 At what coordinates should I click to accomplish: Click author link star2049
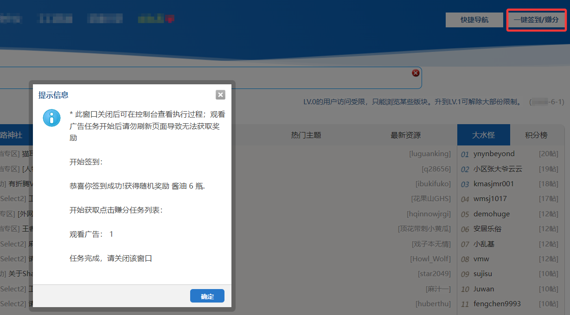click(434, 274)
